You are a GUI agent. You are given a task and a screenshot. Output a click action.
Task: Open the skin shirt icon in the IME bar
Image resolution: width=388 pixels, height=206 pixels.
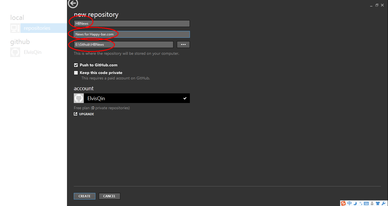click(x=378, y=203)
